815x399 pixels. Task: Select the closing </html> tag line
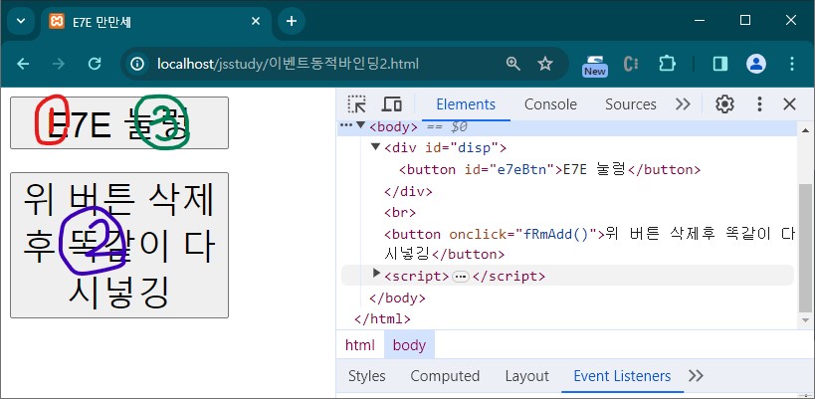point(382,319)
